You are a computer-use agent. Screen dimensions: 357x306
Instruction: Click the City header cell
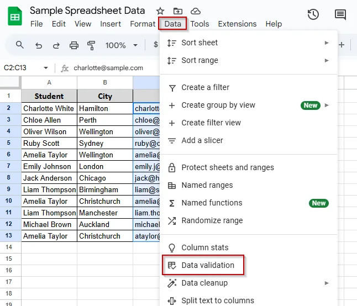pos(105,96)
